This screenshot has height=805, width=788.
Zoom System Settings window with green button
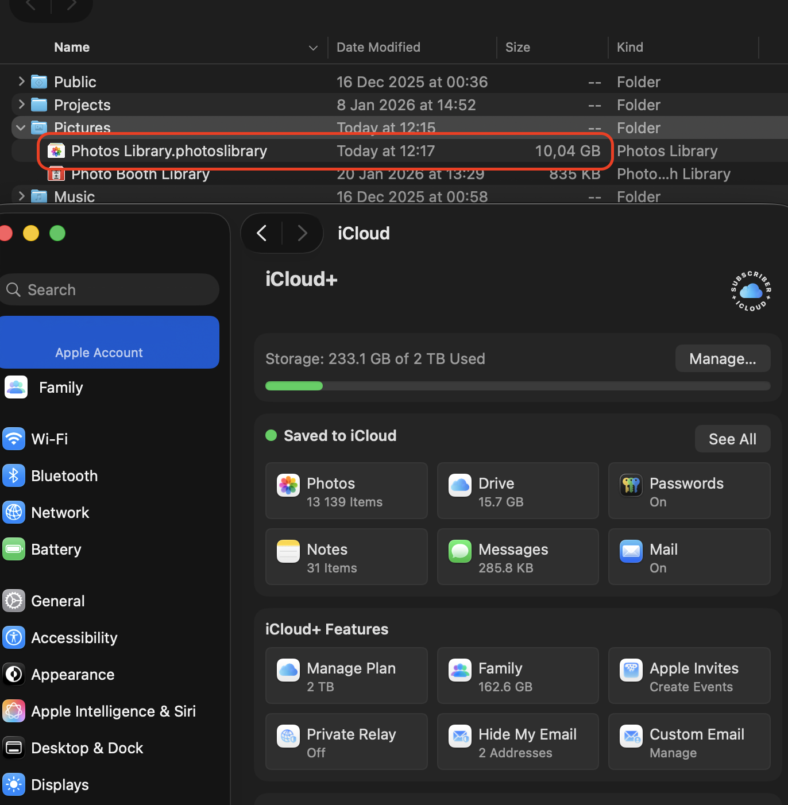point(57,233)
